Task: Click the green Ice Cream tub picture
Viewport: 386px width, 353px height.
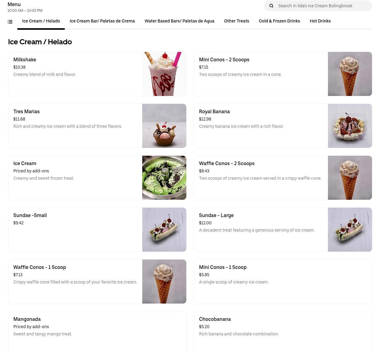Action: (164, 178)
